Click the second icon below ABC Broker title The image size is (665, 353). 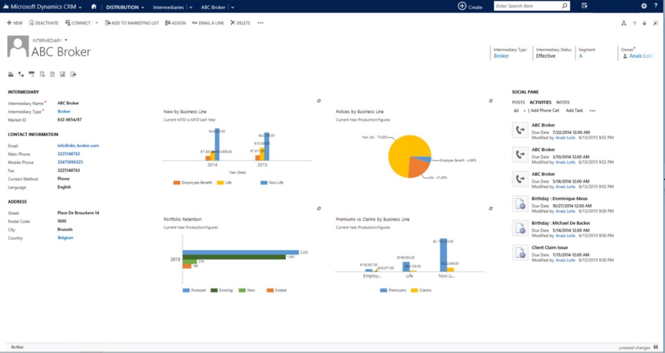pos(21,74)
